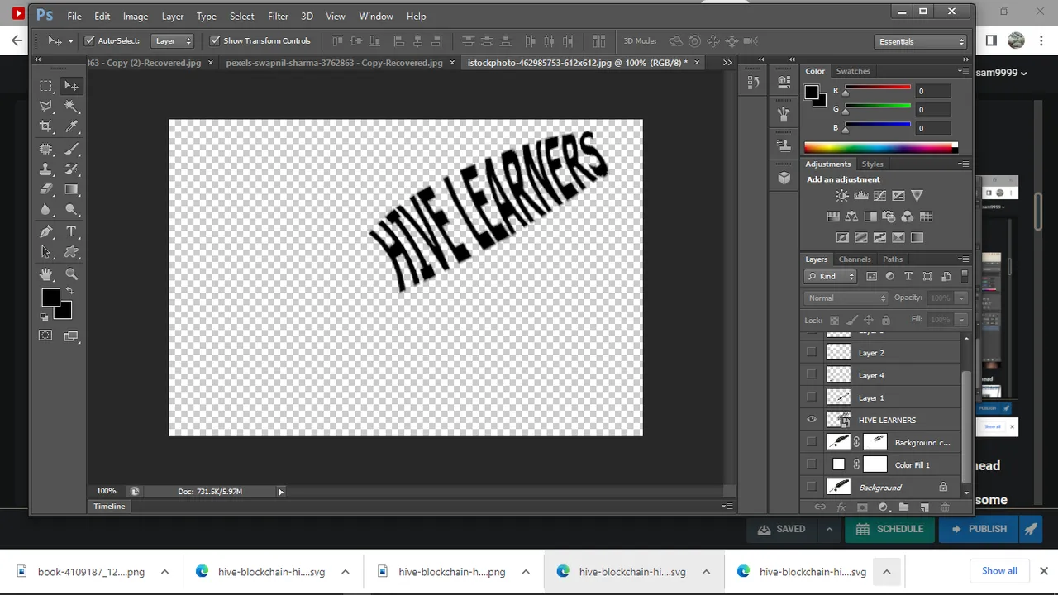Image resolution: width=1058 pixels, height=595 pixels.
Task: Add Color Balance adjustment
Action: (851, 217)
